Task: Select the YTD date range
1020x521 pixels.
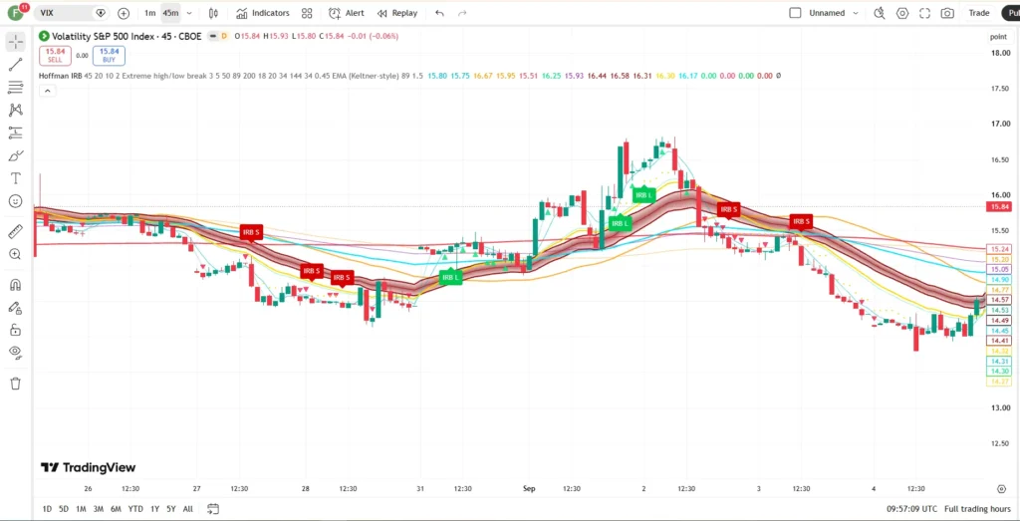Action: click(135, 509)
